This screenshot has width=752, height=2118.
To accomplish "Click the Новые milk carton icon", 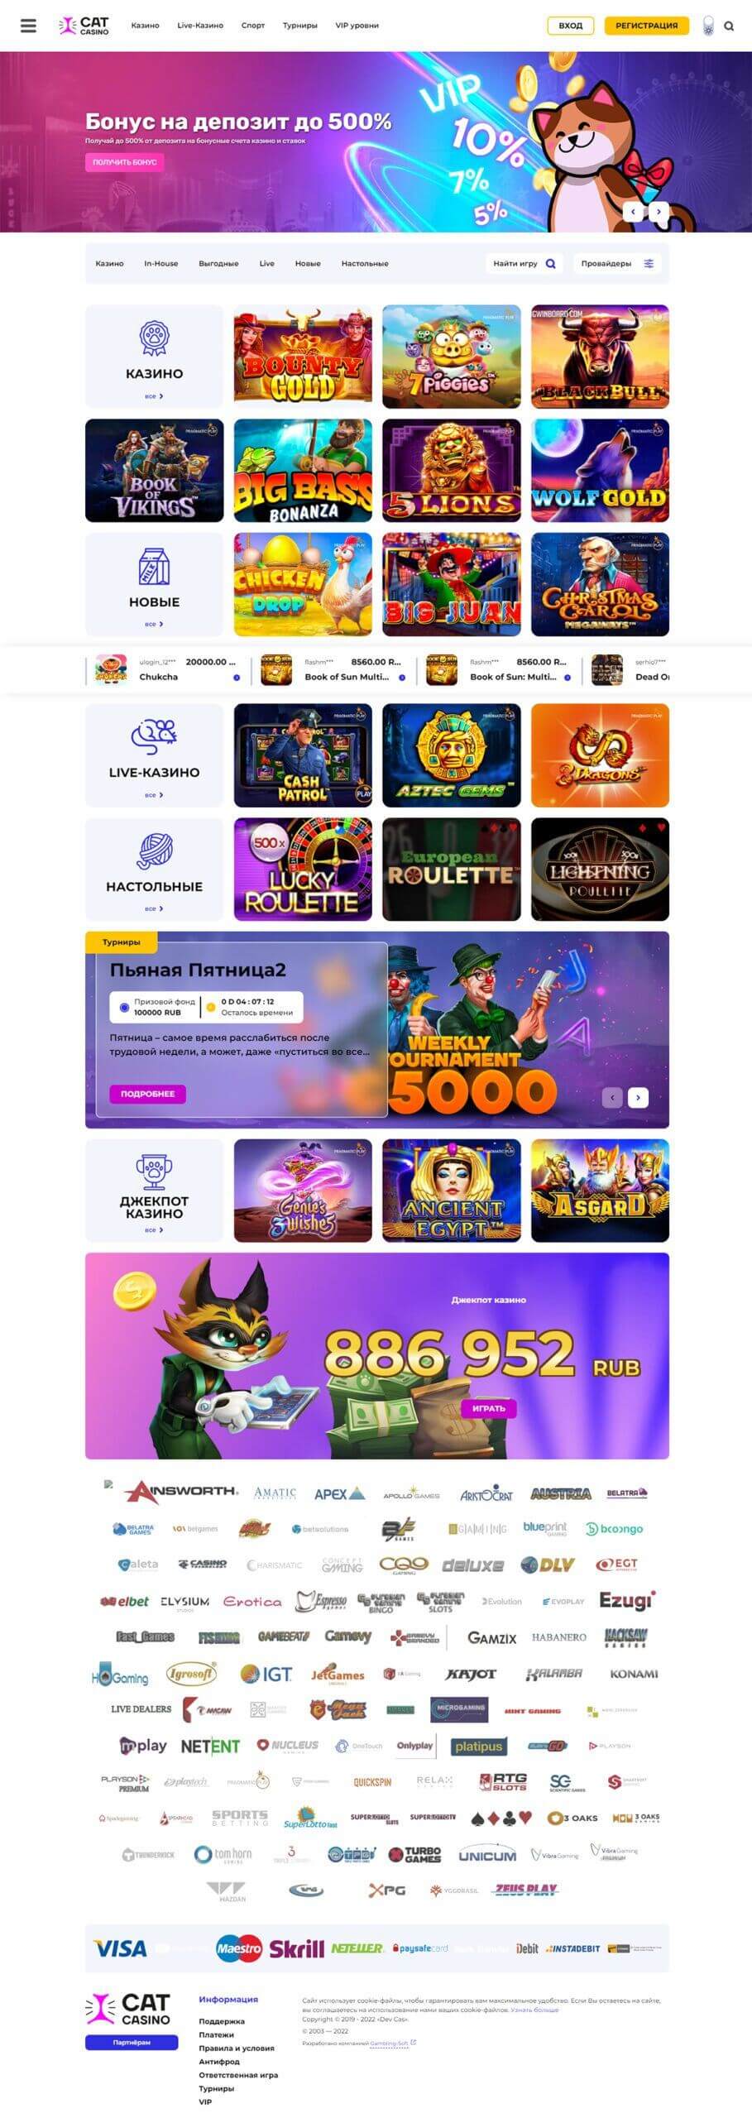I will point(154,567).
